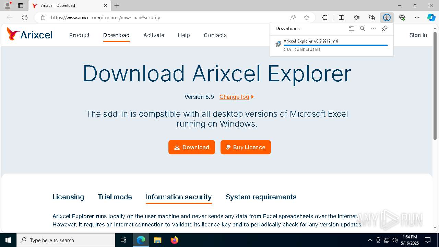Open browser Extensions icon

[325, 17]
